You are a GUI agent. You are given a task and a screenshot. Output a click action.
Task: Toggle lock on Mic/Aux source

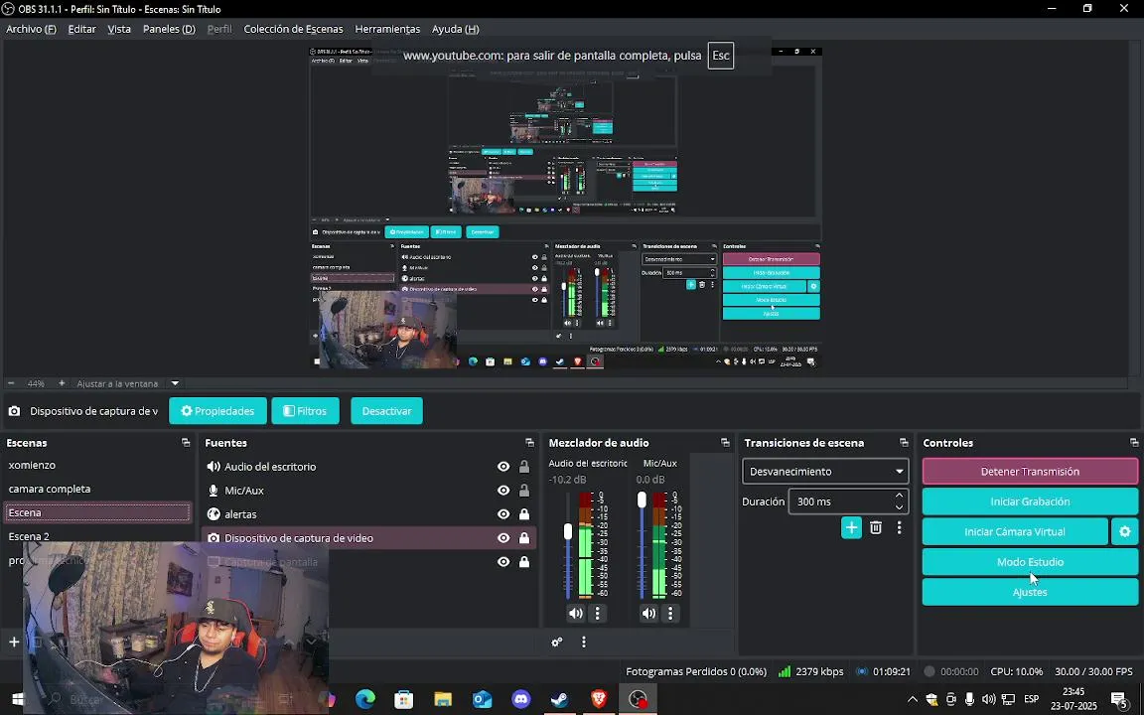pos(524,491)
